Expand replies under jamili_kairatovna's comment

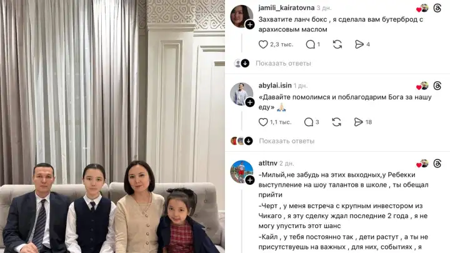pos(283,63)
